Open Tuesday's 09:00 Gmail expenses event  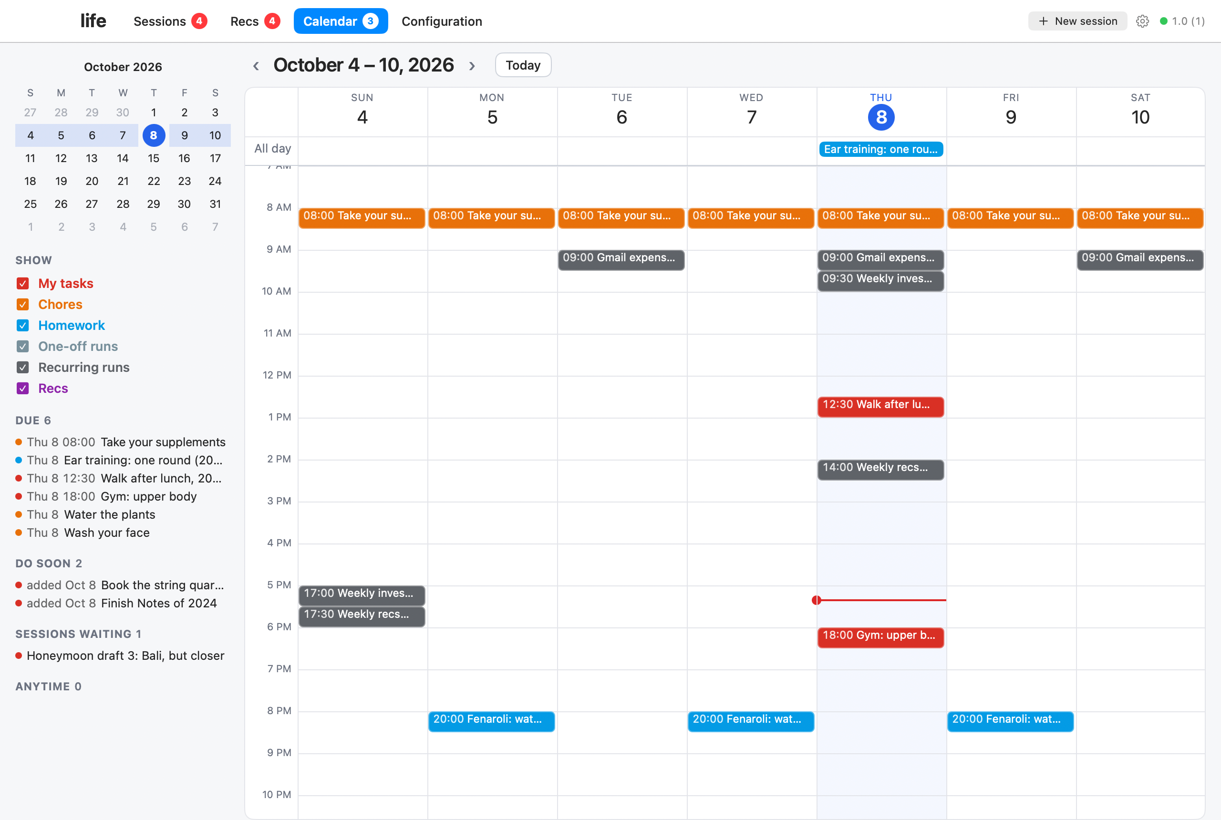(x=621, y=259)
